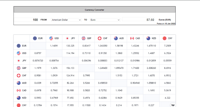Select CHF to CNY rate 6.9512
Viewport: 200px width, 107px height.
[167, 75]
